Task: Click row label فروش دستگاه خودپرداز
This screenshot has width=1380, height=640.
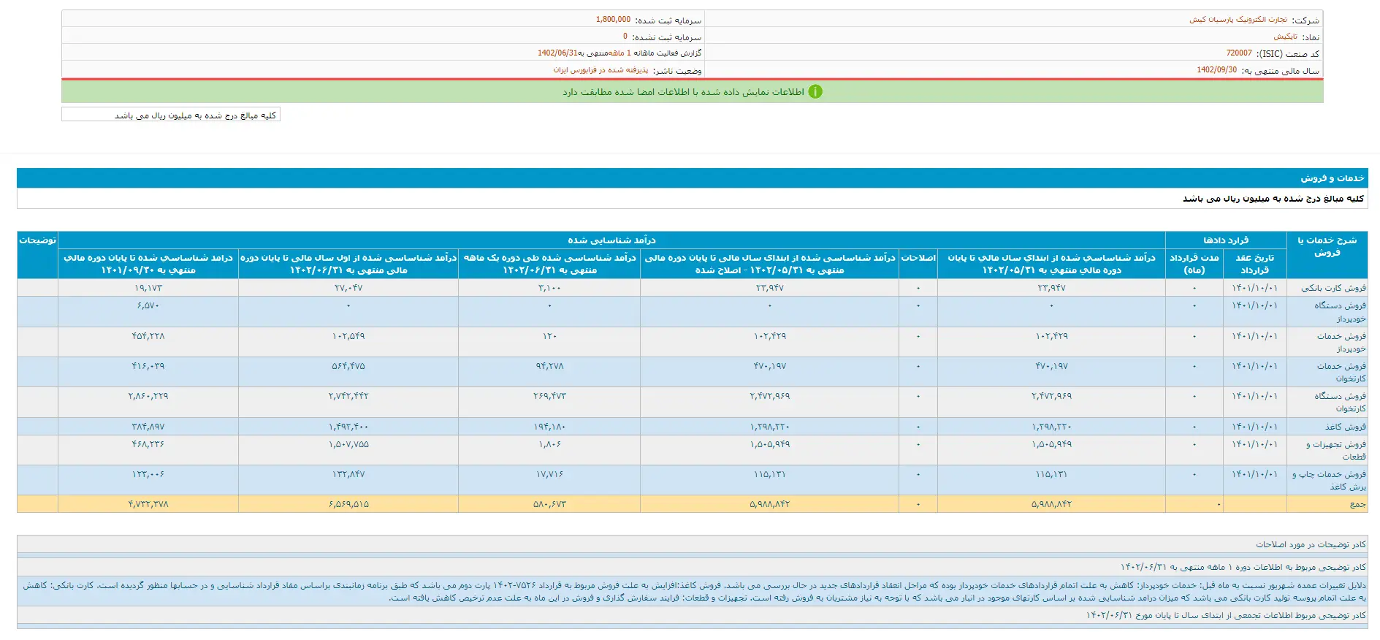Action: 1340,312
